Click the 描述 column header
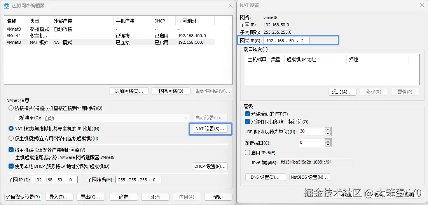This screenshot has height=205, width=428. [x=377, y=59]
